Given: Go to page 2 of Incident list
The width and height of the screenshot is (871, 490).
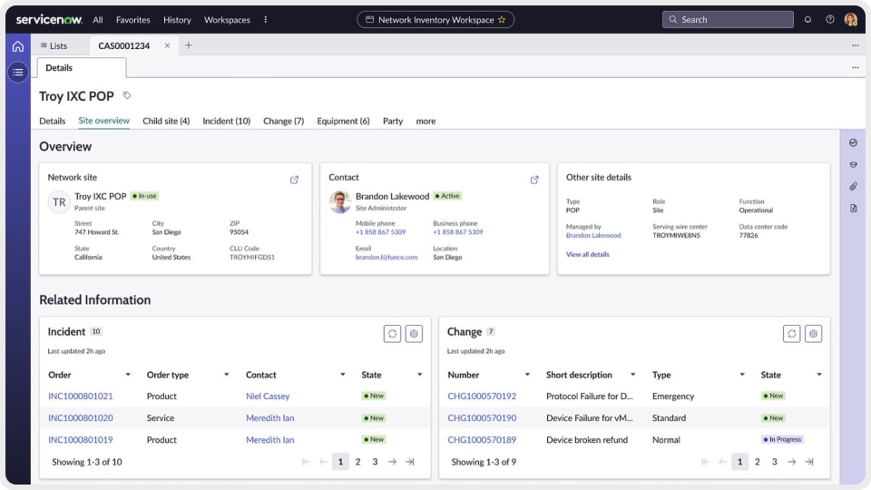Looking at the screenshot, I should pyautogui.click(x=357, y=462).
